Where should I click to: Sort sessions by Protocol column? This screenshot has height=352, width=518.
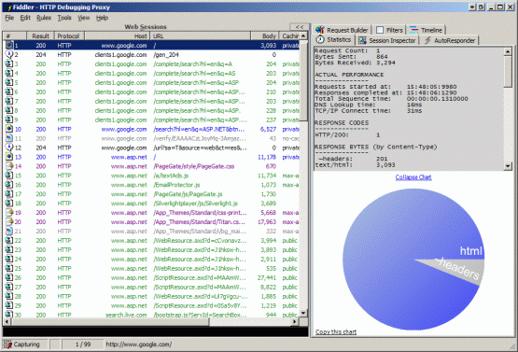click(x=69, y=35)
